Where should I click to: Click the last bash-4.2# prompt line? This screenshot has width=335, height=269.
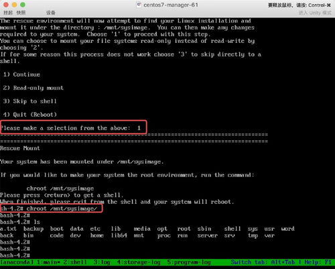(15, 256)
